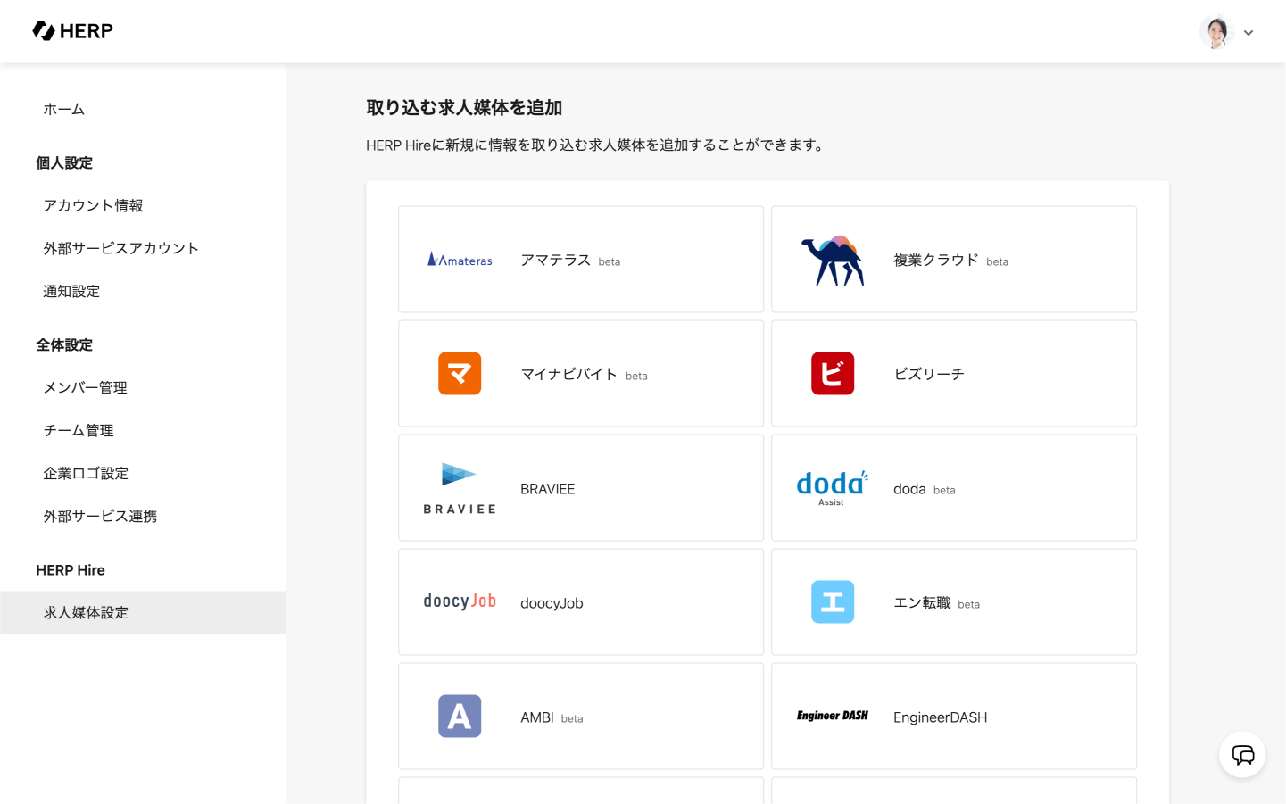Add アマテラス as a job medium
This screenshot has height=804, width=1286.
(581, 260)
